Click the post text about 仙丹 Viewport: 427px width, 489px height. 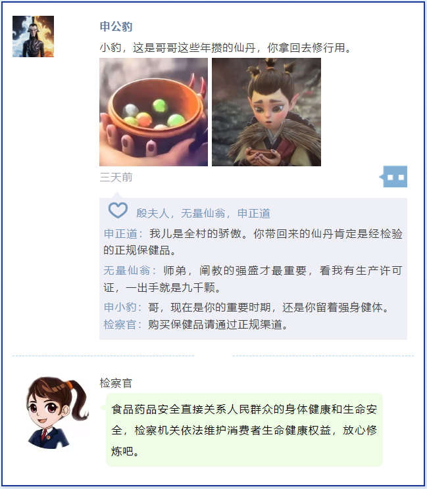tap(226, 48)
